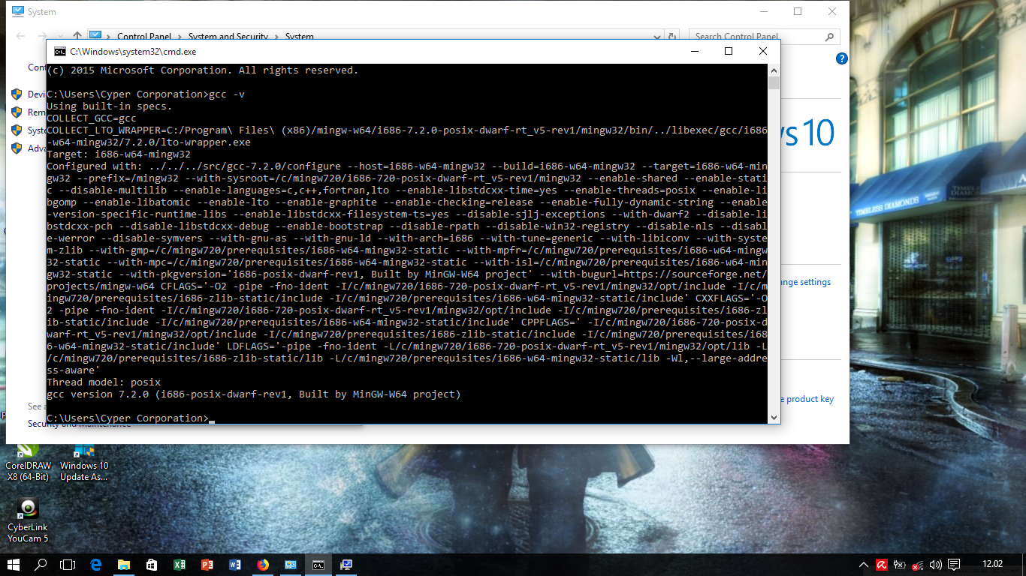Select System breadcrumb in address bar

pos(299,36)
